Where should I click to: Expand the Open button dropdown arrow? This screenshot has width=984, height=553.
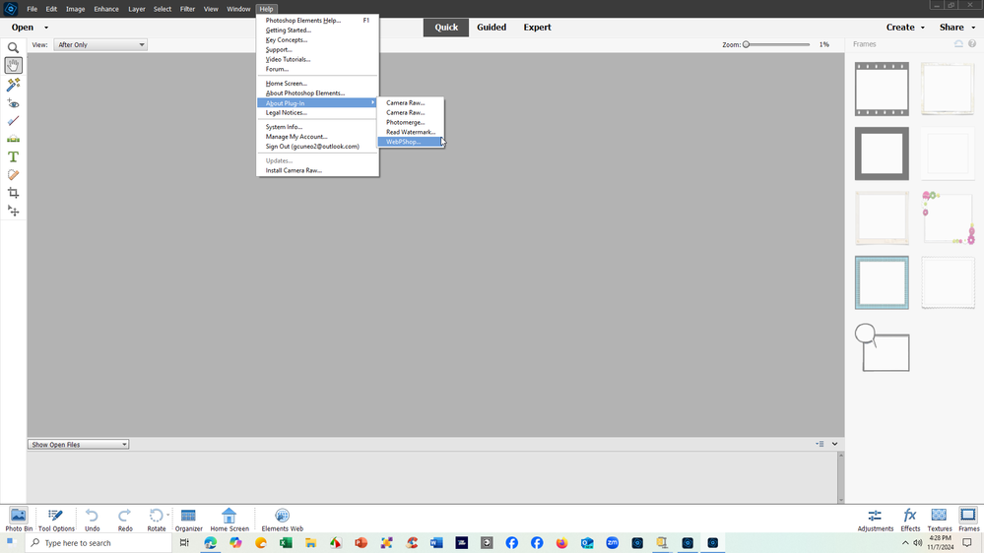[x=46, y=28]
